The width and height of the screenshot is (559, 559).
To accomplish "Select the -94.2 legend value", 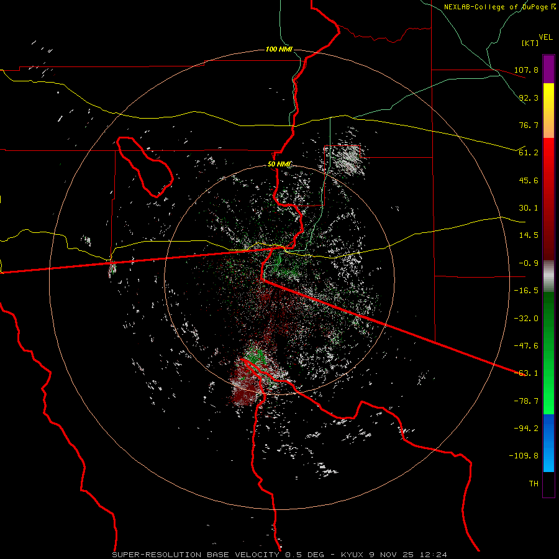I will click(526, 429).
